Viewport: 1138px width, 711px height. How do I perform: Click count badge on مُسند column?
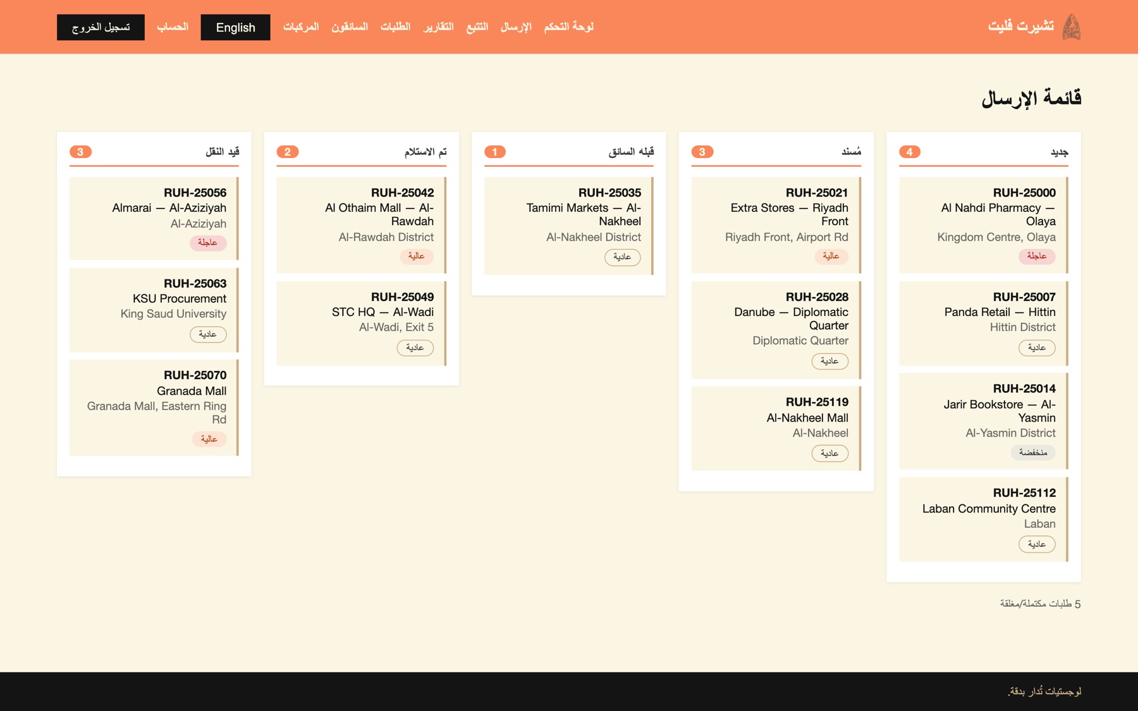click(x=702, y=152)
